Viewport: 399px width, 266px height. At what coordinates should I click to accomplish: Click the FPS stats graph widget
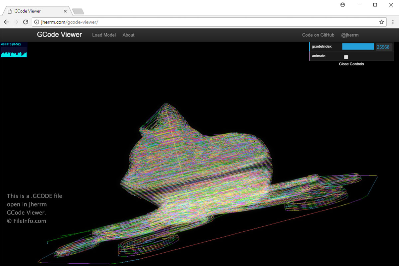point(14,50)
